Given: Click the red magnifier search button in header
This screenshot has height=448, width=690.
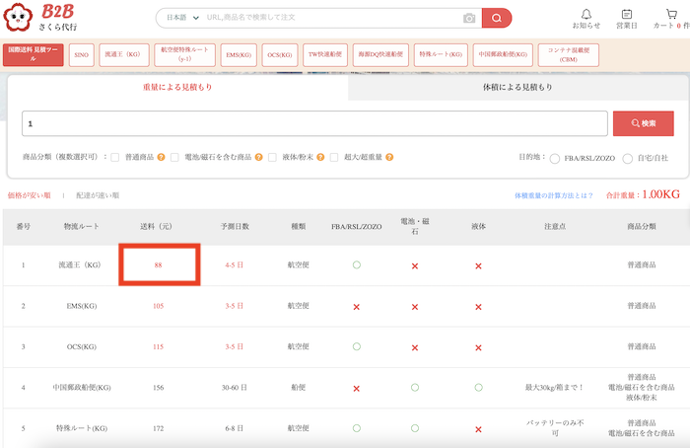Looking at the screenshot, I should (x=497, y=18).
